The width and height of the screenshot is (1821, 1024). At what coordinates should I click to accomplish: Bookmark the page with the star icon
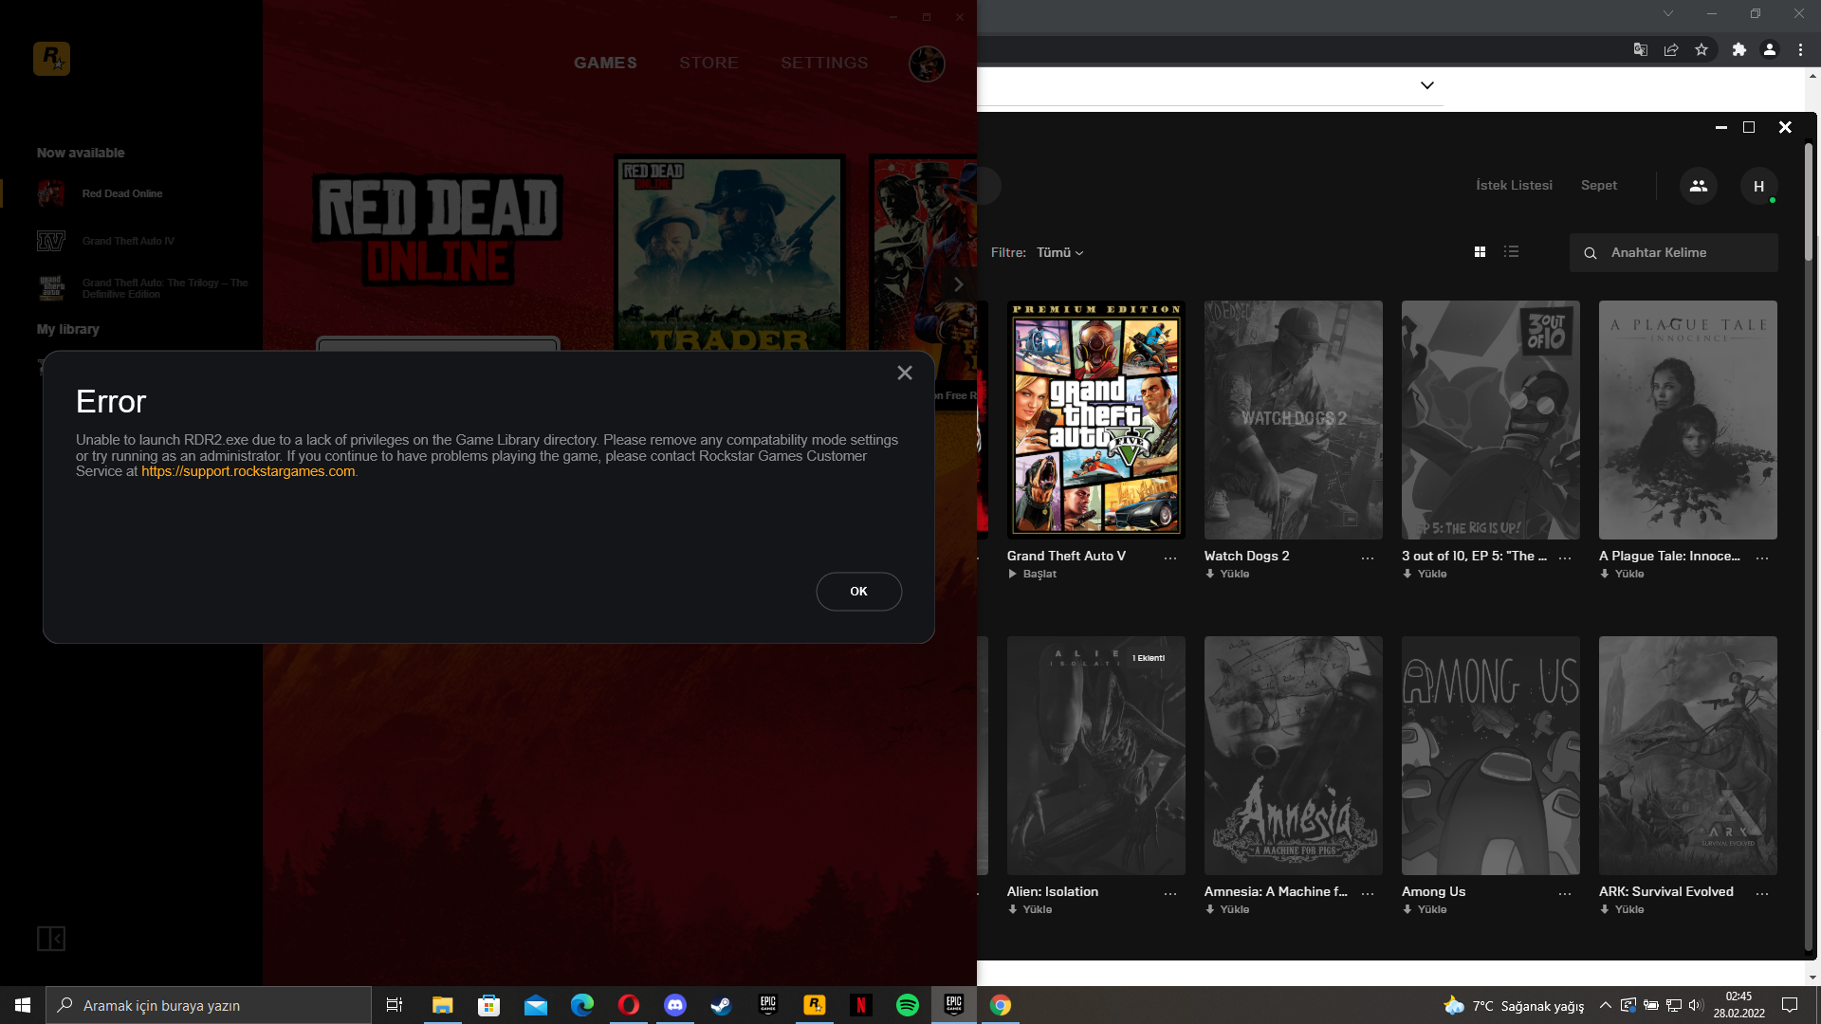(x=1701, y=49)
